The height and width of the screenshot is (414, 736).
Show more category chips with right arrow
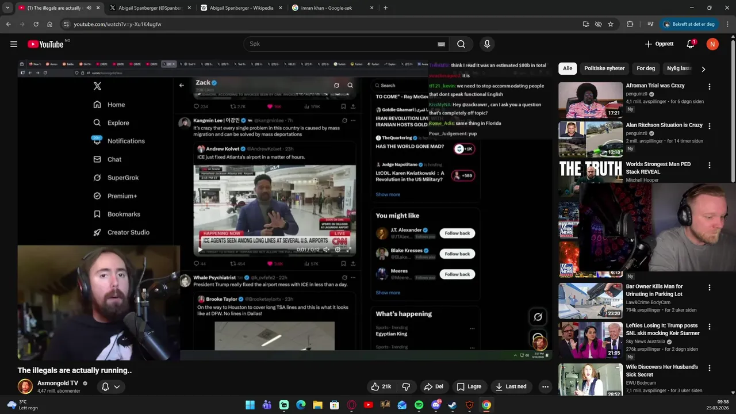(703, 69)
